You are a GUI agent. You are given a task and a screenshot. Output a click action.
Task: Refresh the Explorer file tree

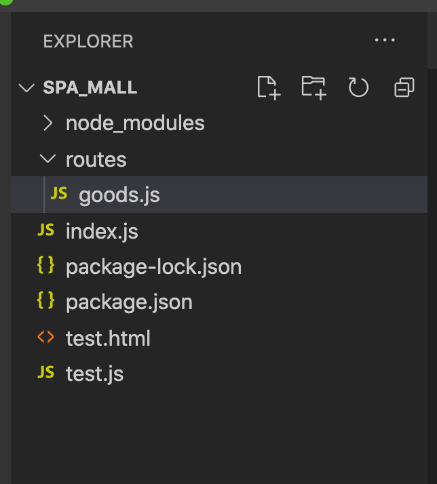pyautogui.click(x=358, y=87)
